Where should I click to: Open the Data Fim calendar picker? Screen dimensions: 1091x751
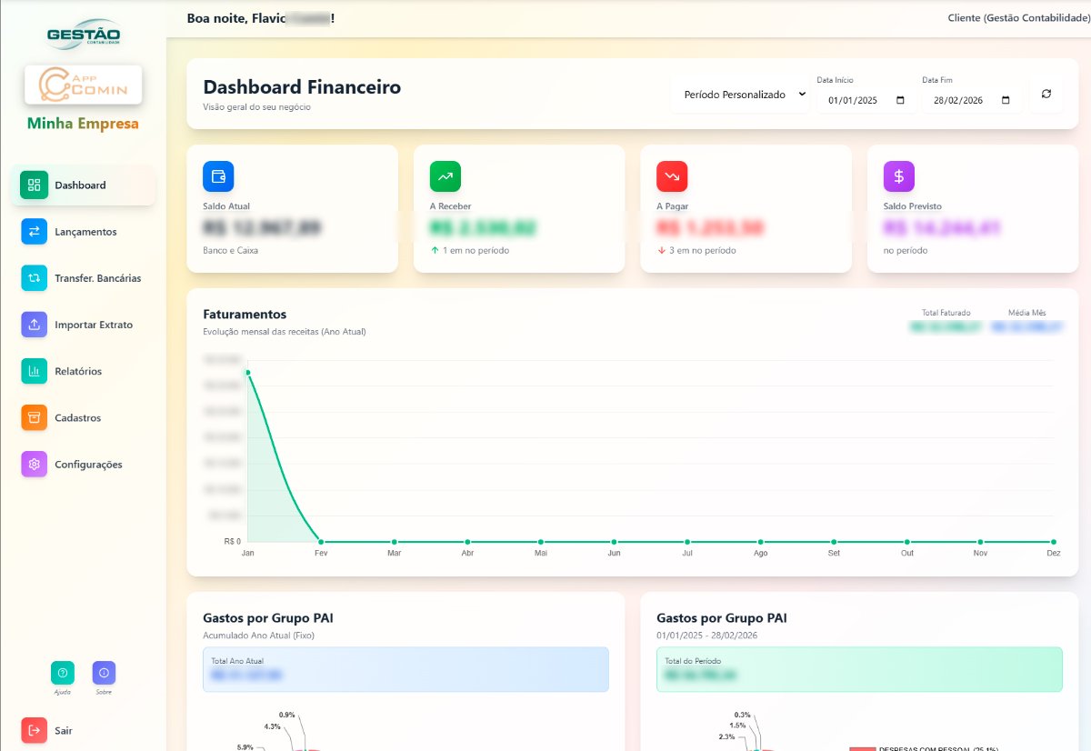(x=1006, y=101)
